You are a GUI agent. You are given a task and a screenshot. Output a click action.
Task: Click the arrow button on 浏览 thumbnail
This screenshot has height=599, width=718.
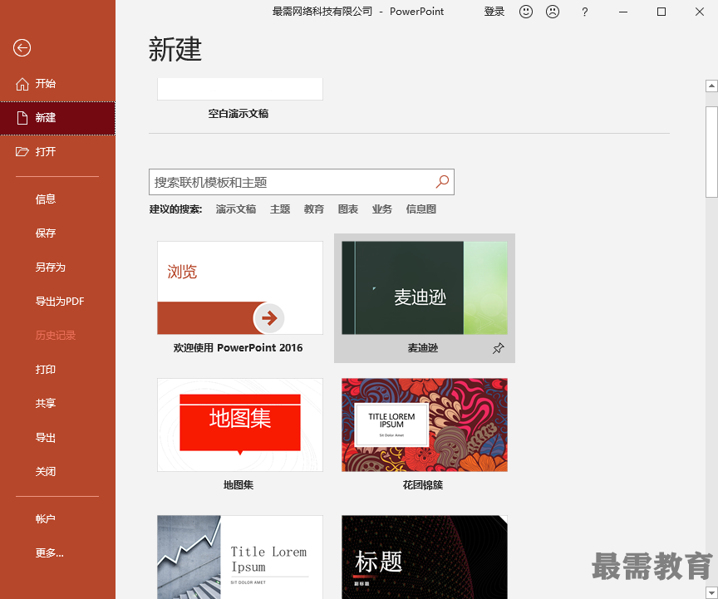tap(269, 318)
